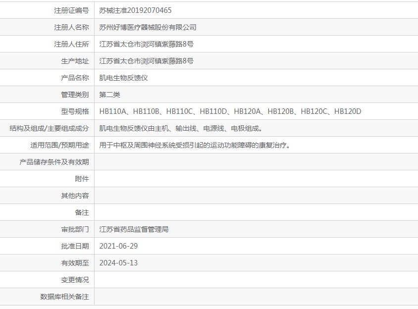Screen dimensions: 418x309
Task: Select the 审批部门 label
Action: 75,229
